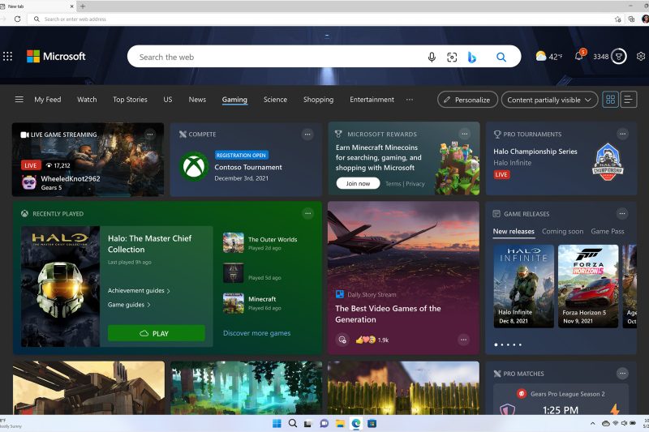
Task: Open the Top Stories tab
Action: (130, 99)
